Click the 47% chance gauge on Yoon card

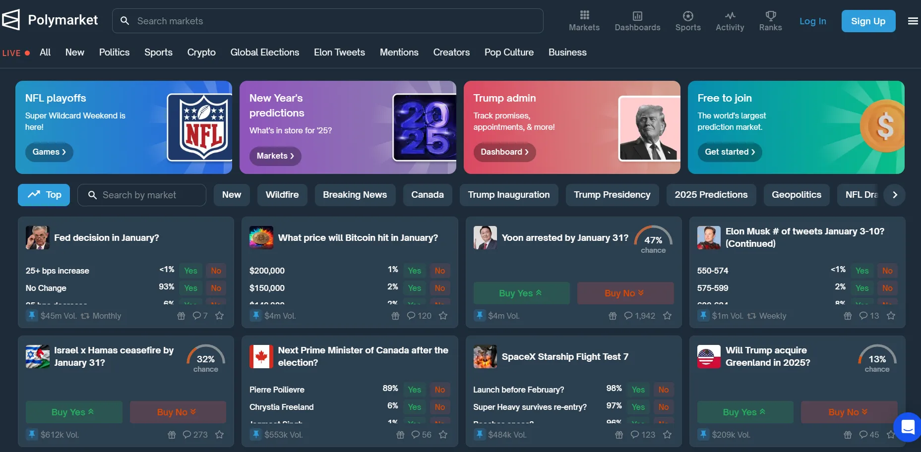pos(653,240)
